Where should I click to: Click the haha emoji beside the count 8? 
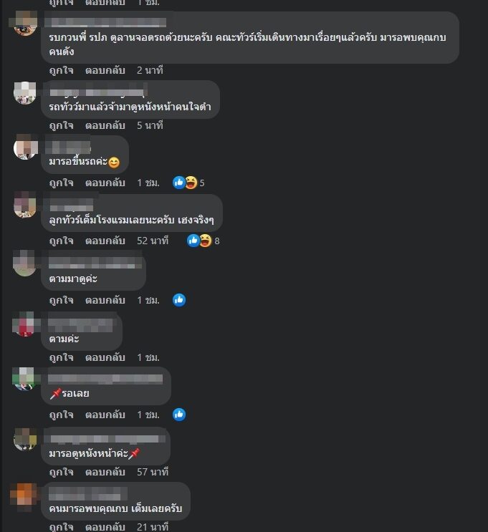coord(206,241)
